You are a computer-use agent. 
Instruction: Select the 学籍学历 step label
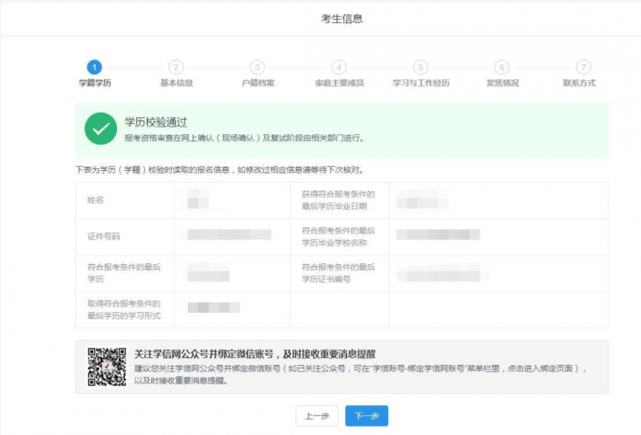pyautogui.click(x=95, y=83)
